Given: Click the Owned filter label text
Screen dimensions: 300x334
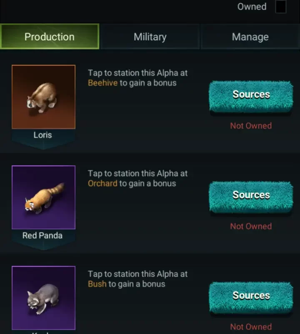Looking at the screenshot, I should 252,7.
